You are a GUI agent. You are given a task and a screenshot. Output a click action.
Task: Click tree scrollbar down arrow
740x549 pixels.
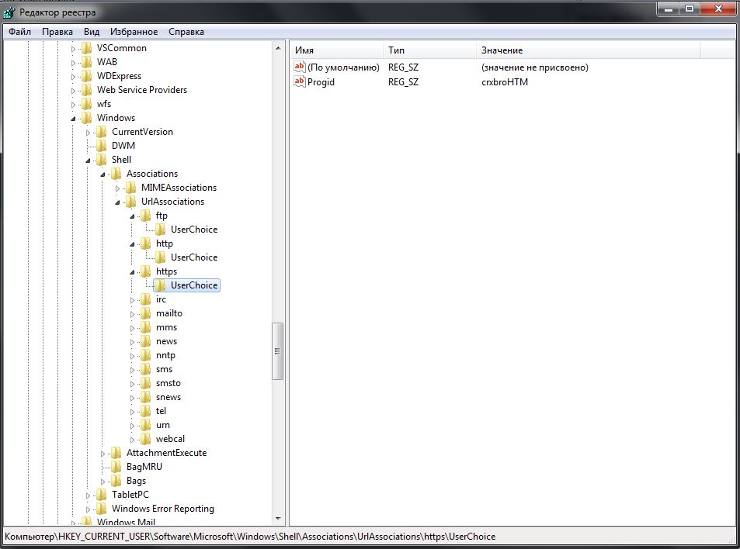(x=278, y=518)
